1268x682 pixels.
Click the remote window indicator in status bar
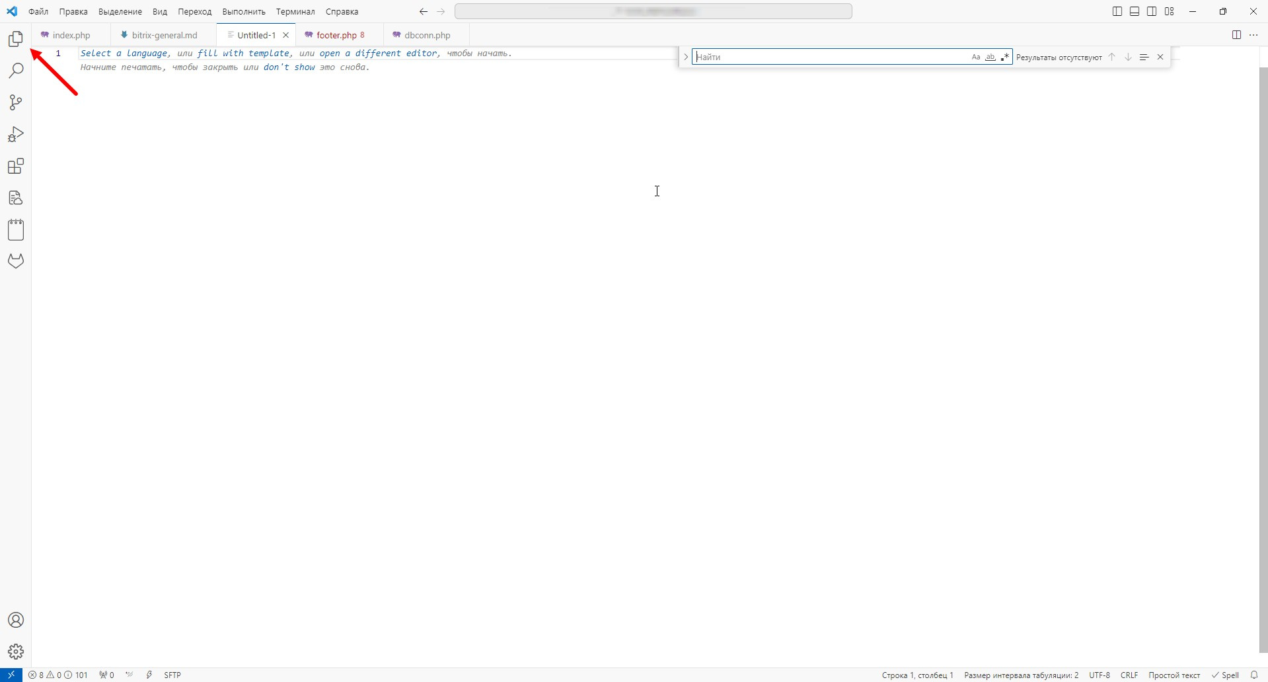(11, 675)
